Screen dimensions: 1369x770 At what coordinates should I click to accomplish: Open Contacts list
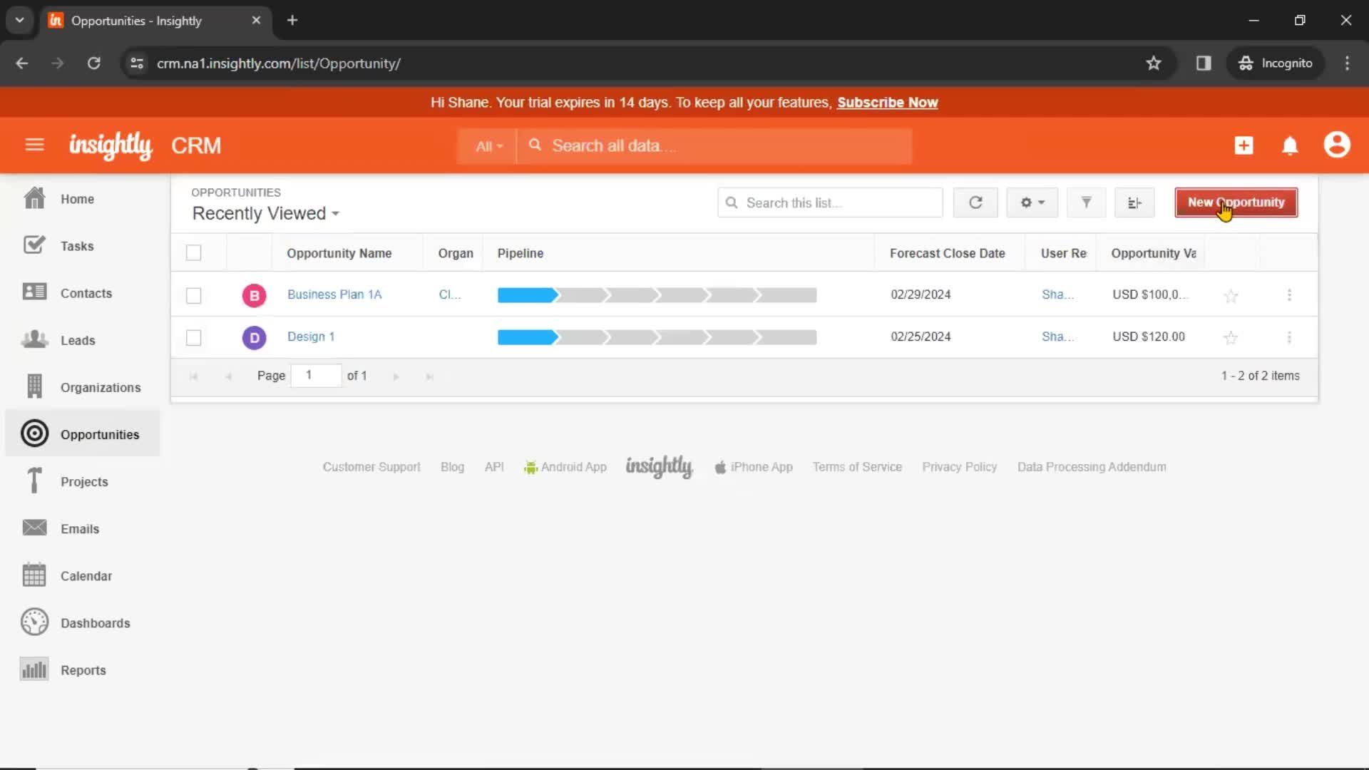tap(86, 292)
